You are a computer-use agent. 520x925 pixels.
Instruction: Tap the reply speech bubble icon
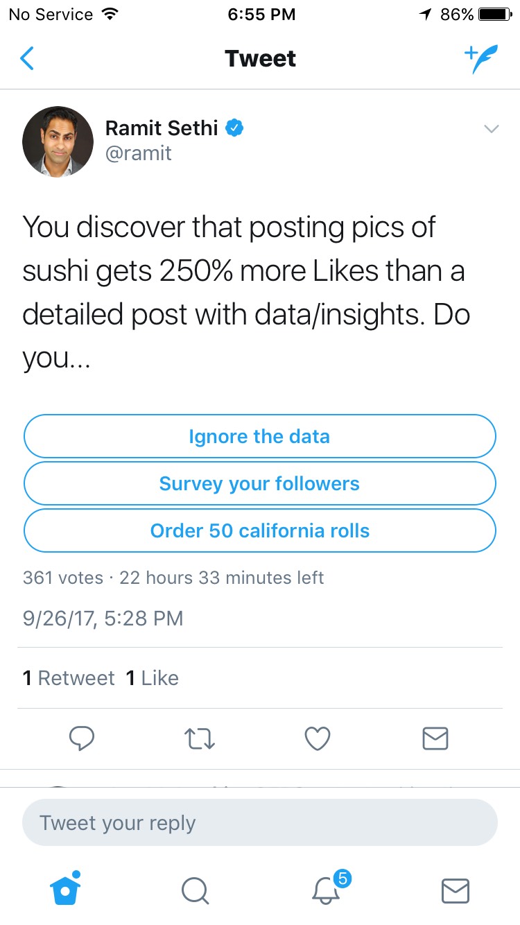(82, 739)
